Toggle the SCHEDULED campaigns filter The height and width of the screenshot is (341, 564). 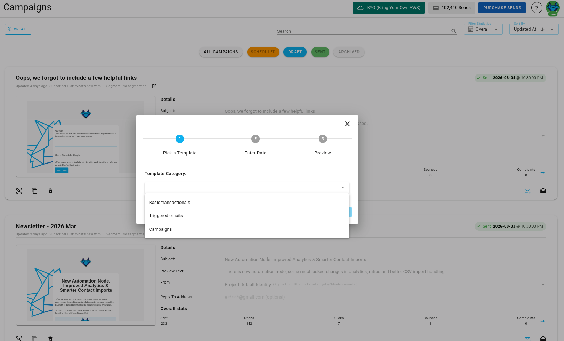coord(263,52)
